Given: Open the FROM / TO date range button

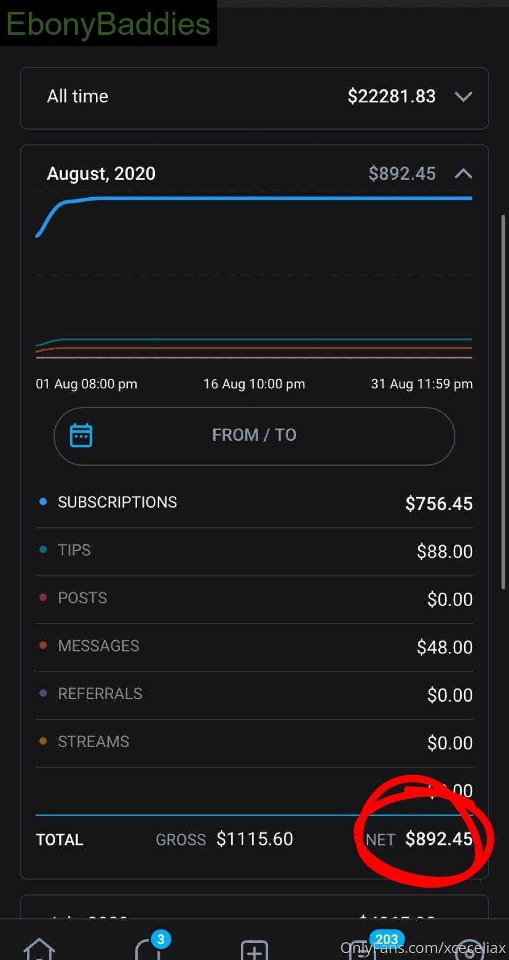Looking at the screenshot, I should click(x=254, y=436).
